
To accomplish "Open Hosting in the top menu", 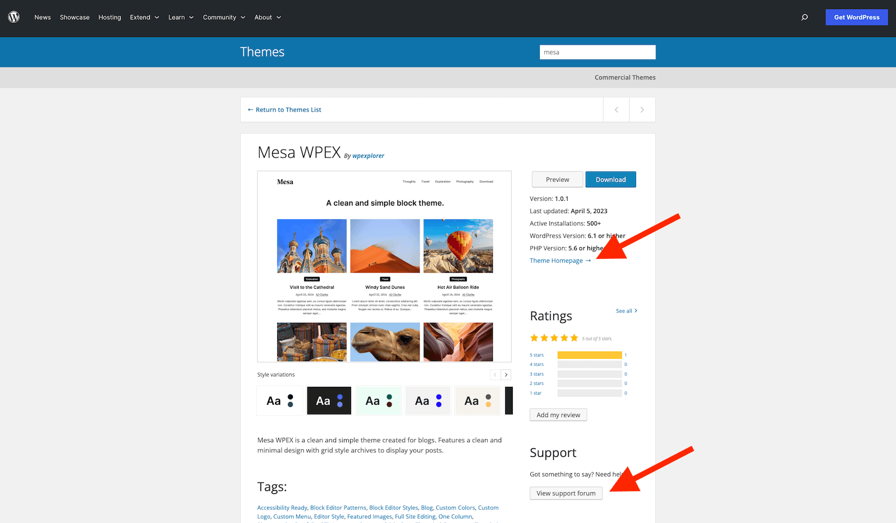I will coord(110,17).
